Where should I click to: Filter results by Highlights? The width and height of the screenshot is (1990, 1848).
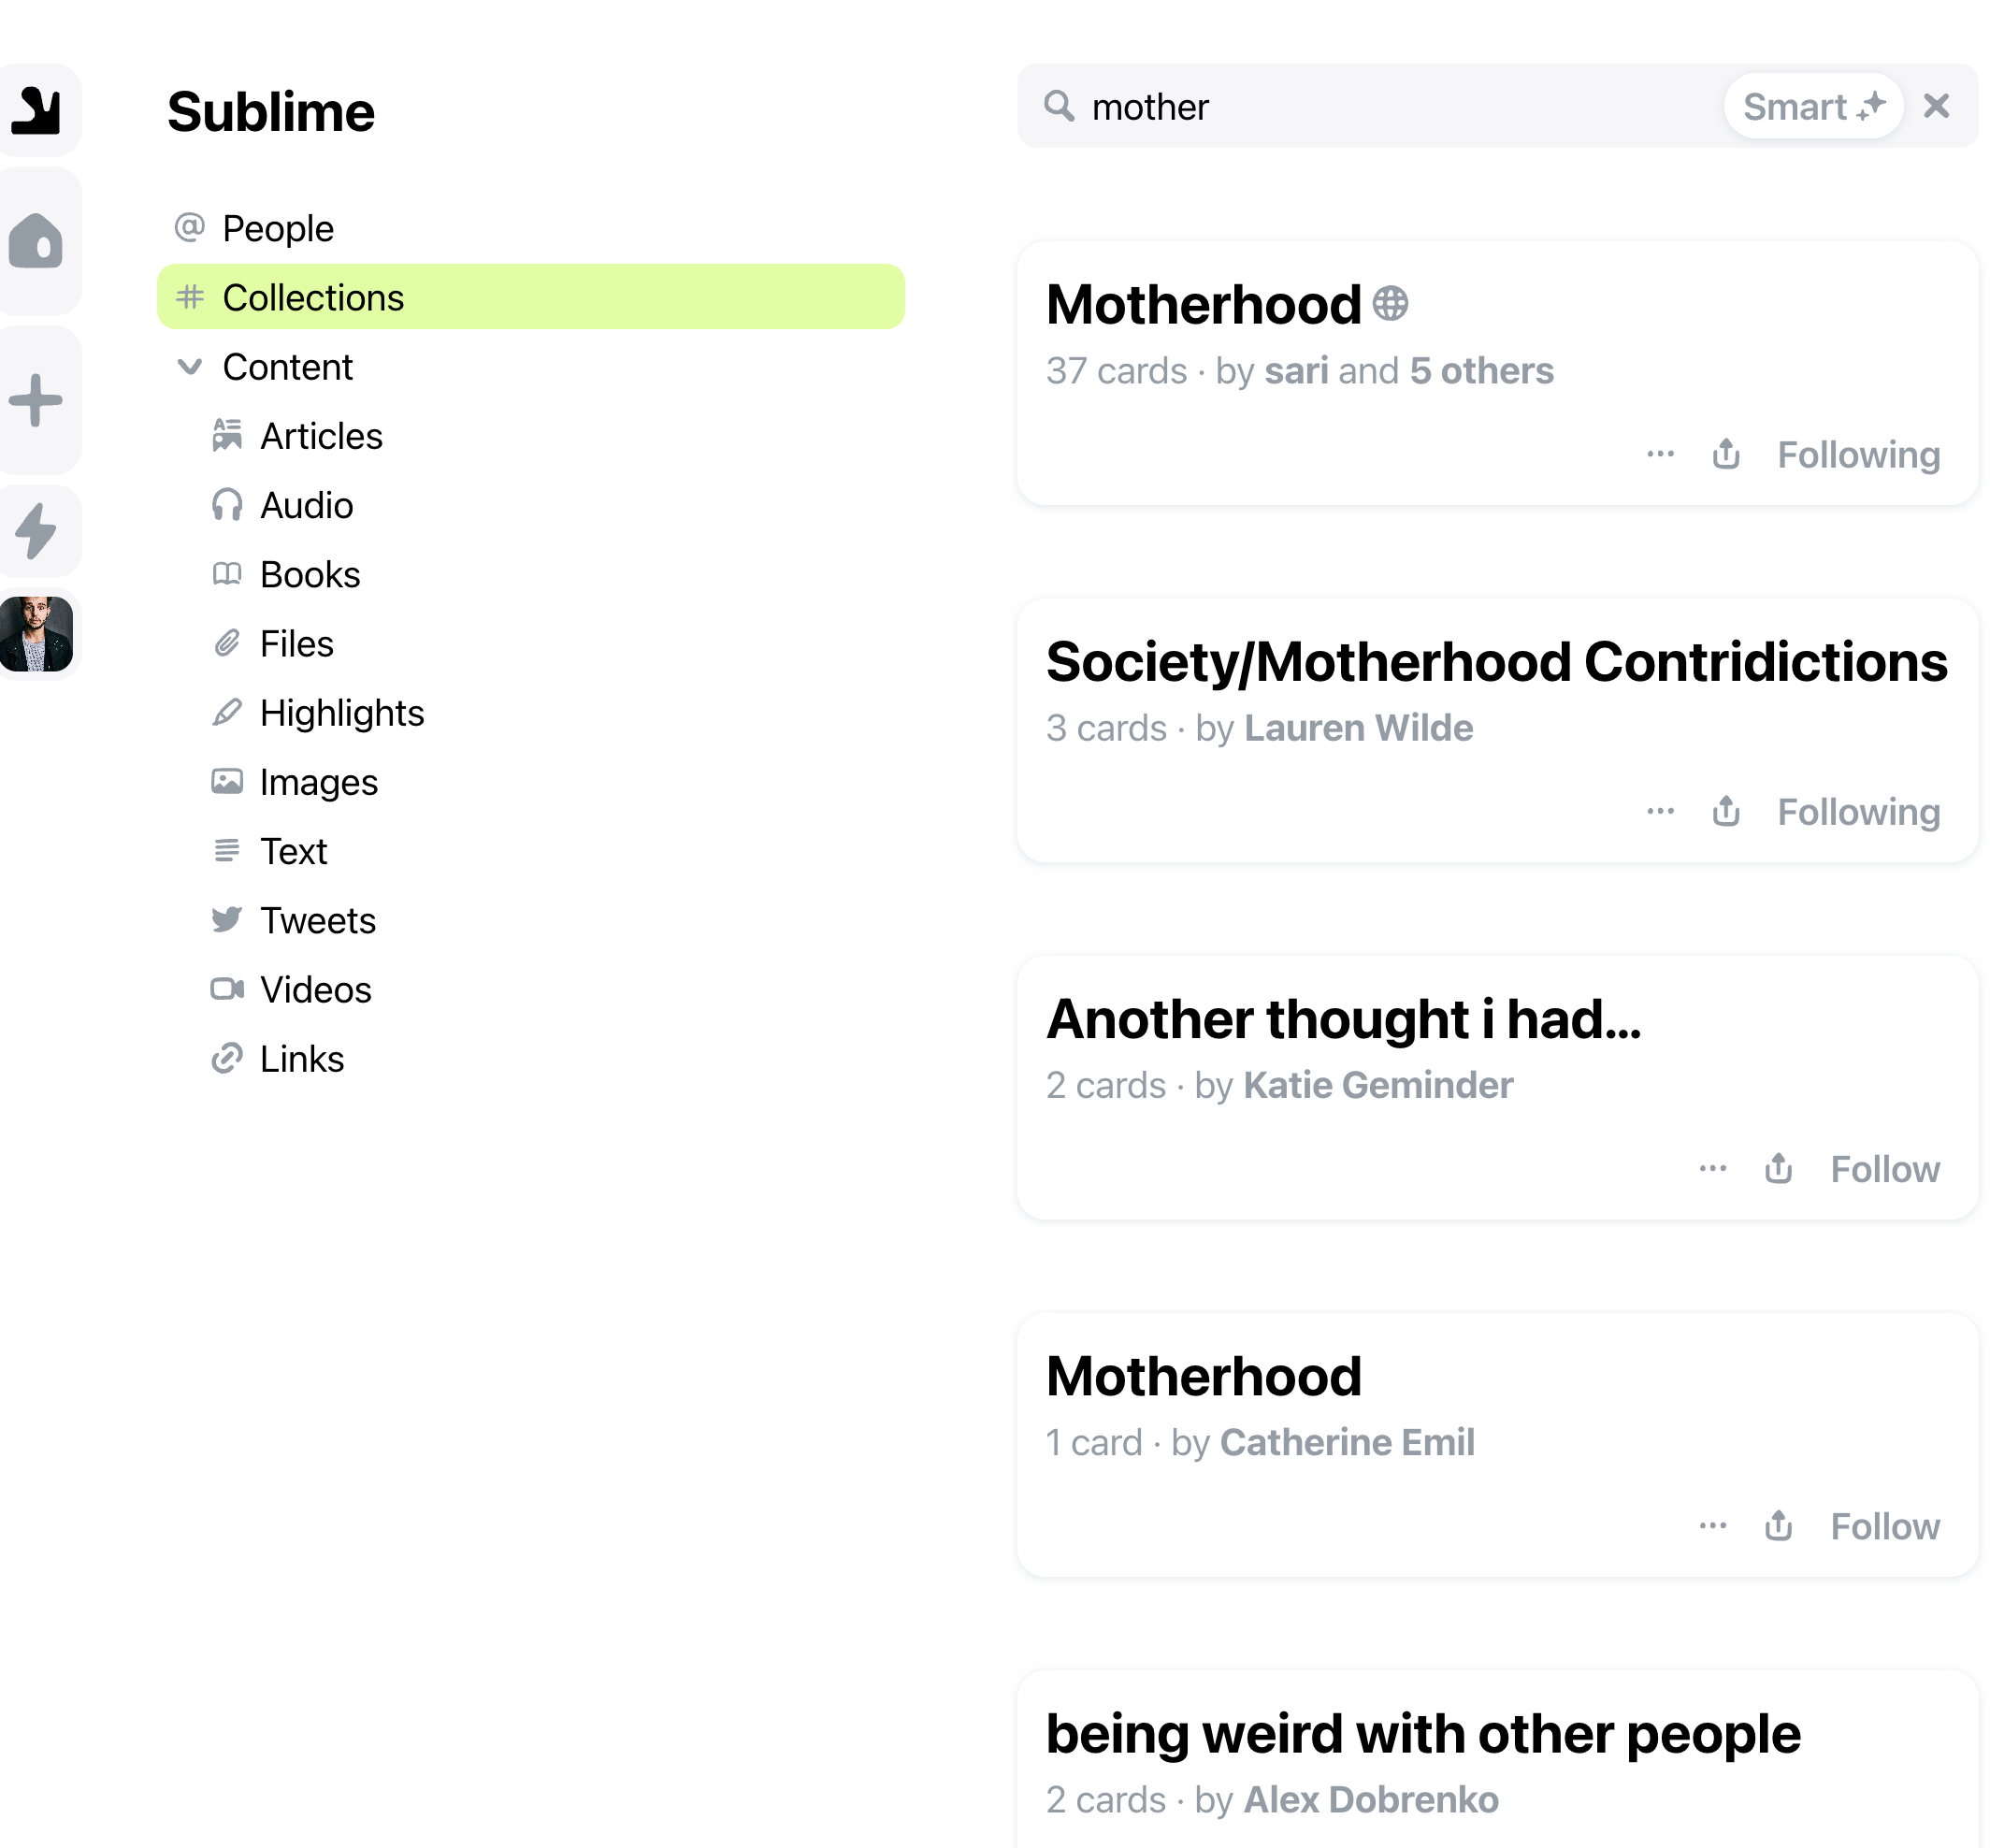coord(341,713)
